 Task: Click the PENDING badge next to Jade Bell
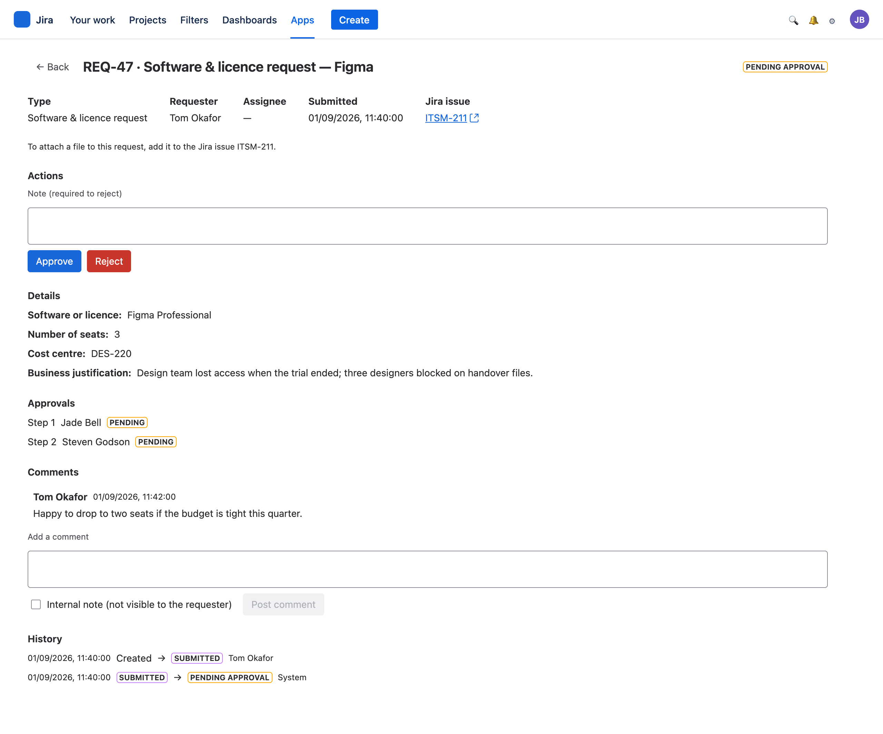tap(127, 422)
